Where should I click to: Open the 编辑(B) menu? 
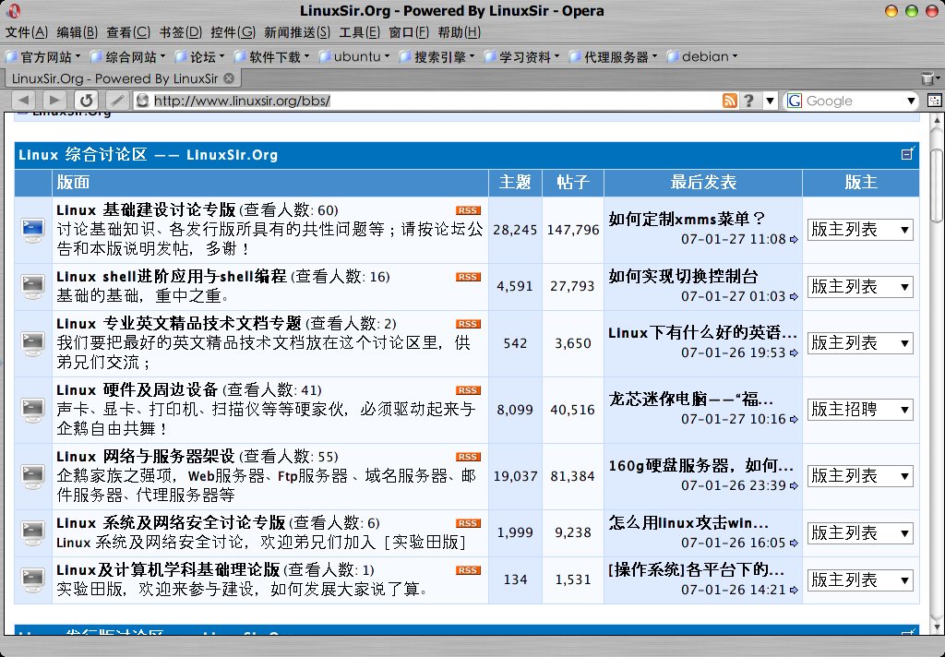pyautogui.click(x=78, y=32)
